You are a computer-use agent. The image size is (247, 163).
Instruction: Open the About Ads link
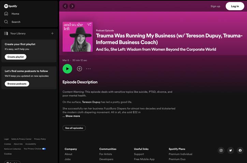(x=18, y=144)
